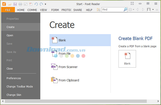
Task: Select Create in the file sidebar
Action: coord(21,27)
